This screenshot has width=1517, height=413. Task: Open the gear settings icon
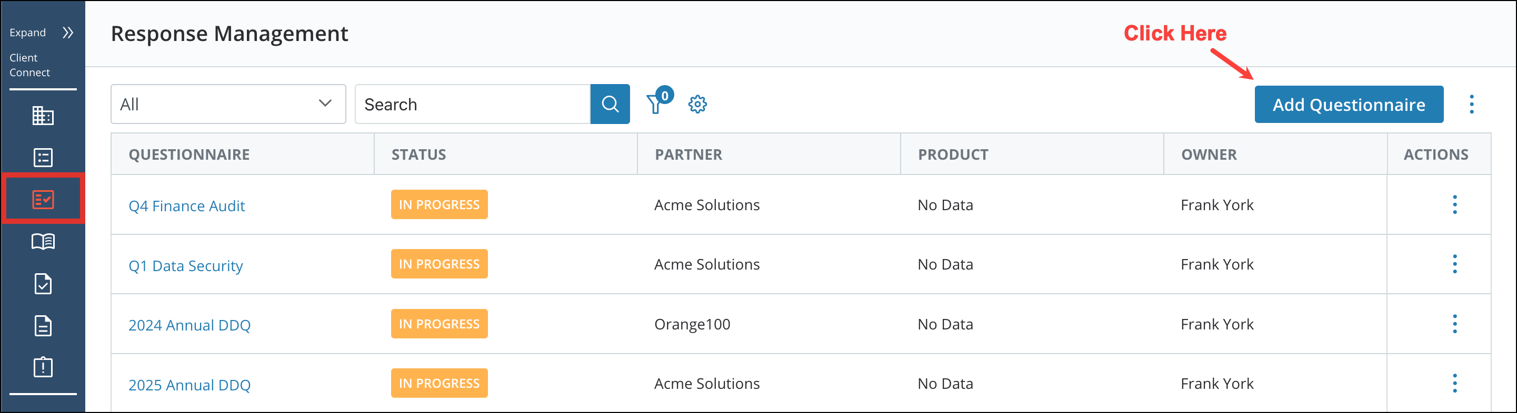coord(697,104)
